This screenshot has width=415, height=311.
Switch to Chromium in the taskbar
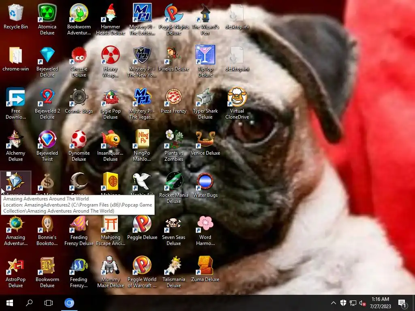[x=69, y=303]
